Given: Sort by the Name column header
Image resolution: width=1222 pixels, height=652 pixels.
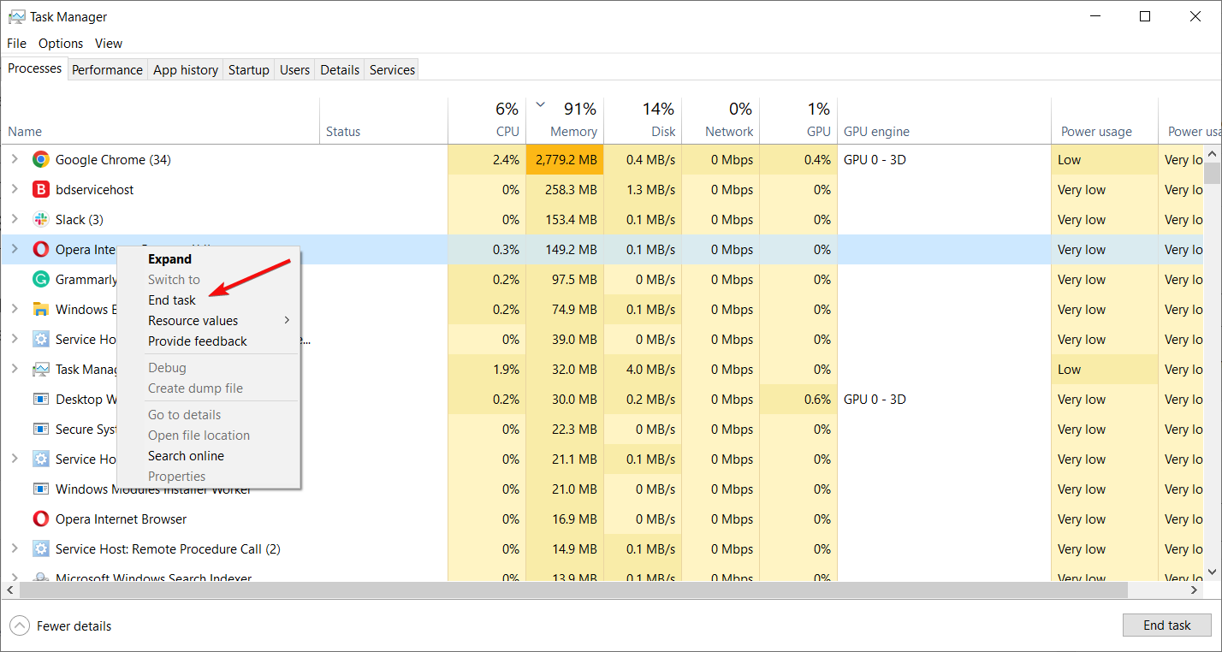Looking at the screenshot, I should (x=160, y=121).
